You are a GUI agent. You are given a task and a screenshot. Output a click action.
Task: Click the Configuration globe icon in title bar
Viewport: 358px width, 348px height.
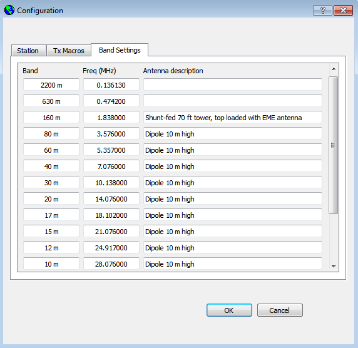point(9,10)
